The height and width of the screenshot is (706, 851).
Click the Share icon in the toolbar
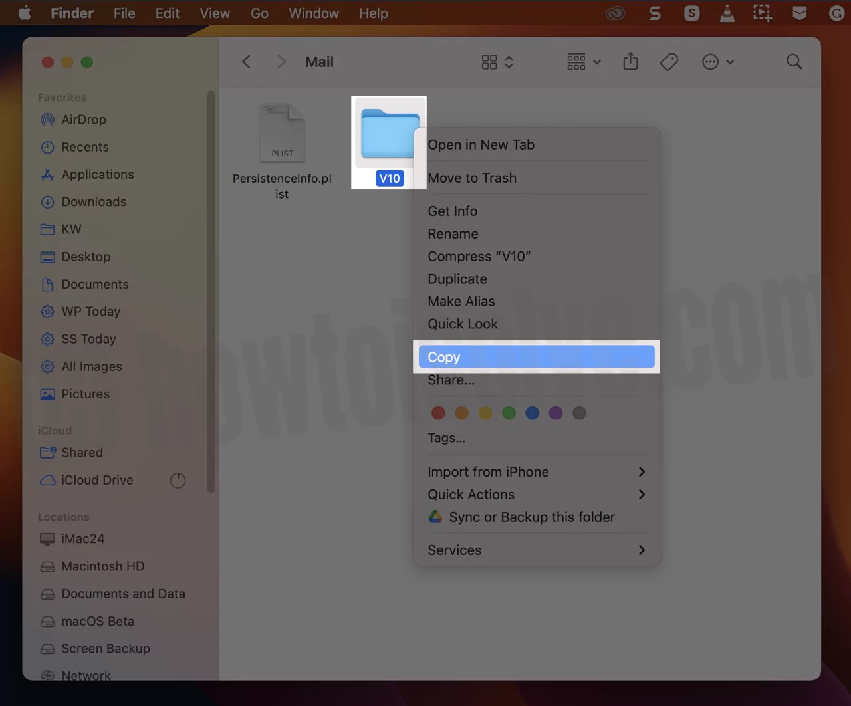[x=630, y=62]
